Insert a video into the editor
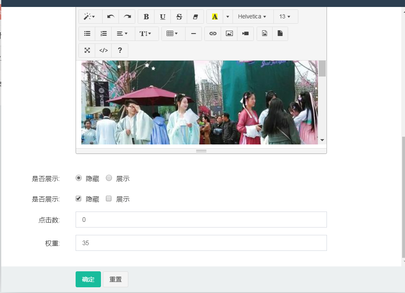 [x=245, y=34]
